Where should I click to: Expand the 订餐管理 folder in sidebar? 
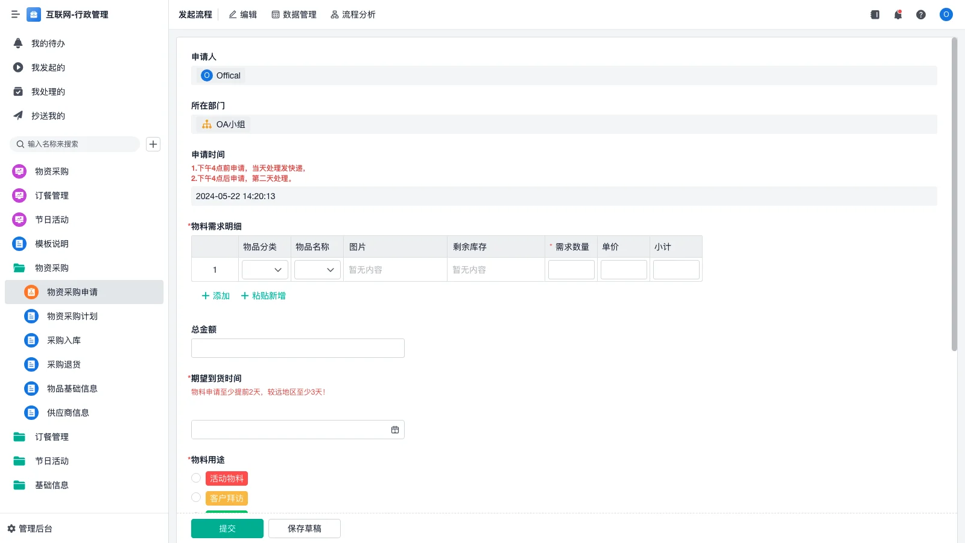(x=51, y=437)
